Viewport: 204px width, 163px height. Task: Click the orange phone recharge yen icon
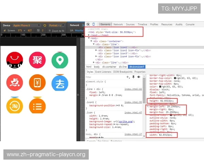[37, 83]
